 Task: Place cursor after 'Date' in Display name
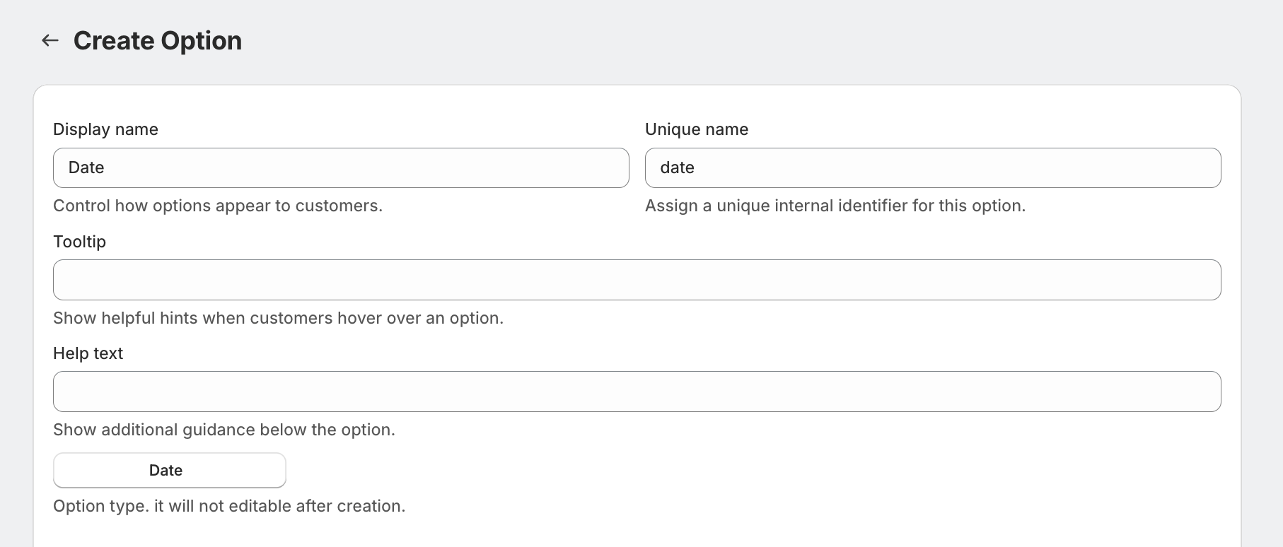(106, 167)
